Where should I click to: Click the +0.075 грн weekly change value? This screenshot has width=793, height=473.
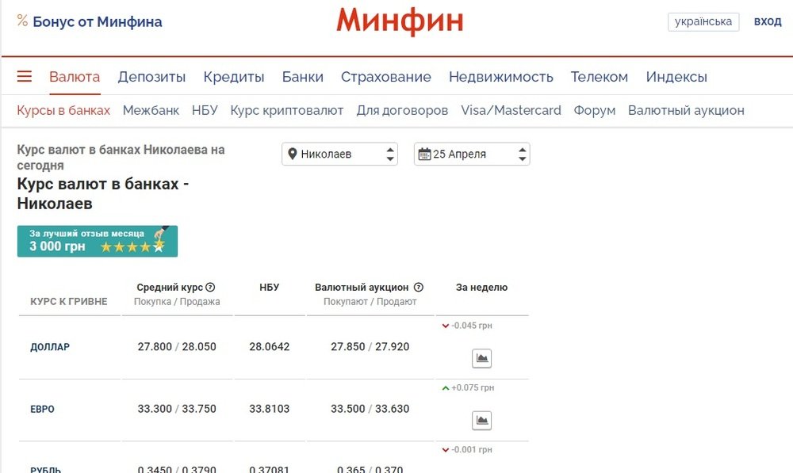[473, 387]
